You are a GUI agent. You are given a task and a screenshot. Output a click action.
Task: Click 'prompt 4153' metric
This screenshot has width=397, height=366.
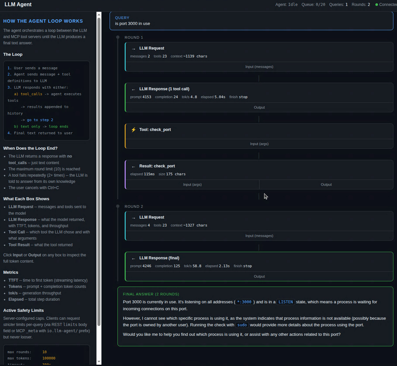coord(141,97)
